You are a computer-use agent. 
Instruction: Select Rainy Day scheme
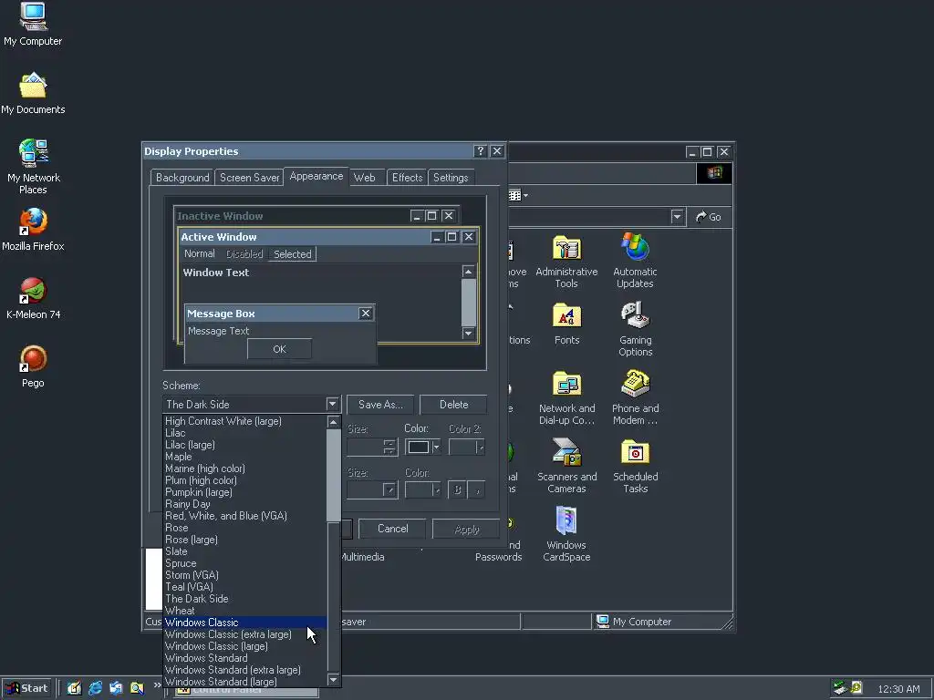[x=245, y=504]
